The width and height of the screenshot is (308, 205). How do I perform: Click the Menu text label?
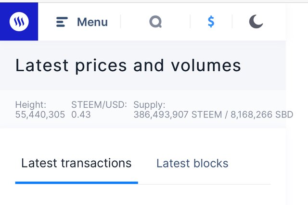92,22
